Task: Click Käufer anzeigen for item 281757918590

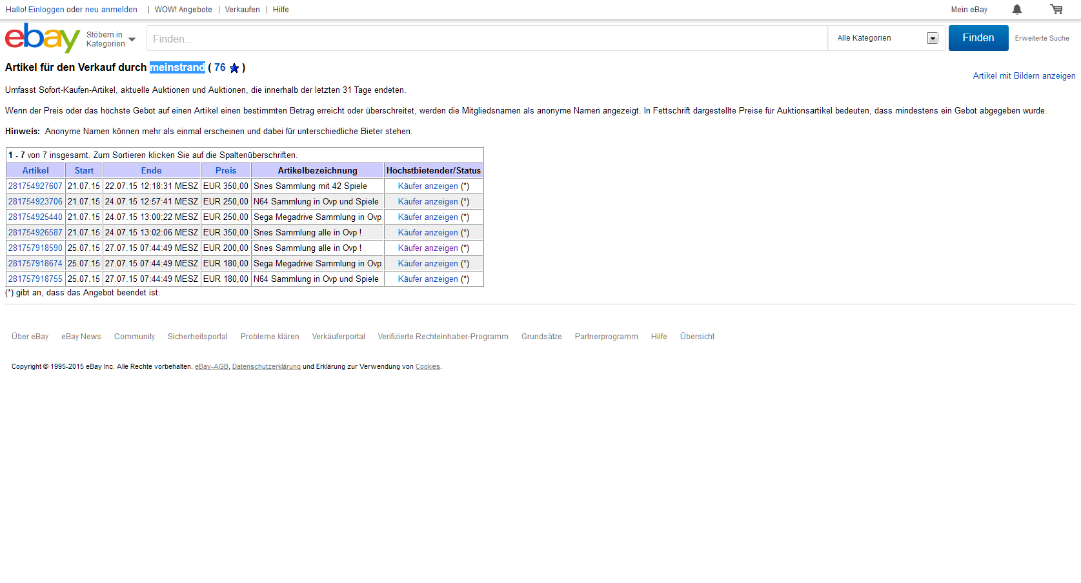Action: 428,248
